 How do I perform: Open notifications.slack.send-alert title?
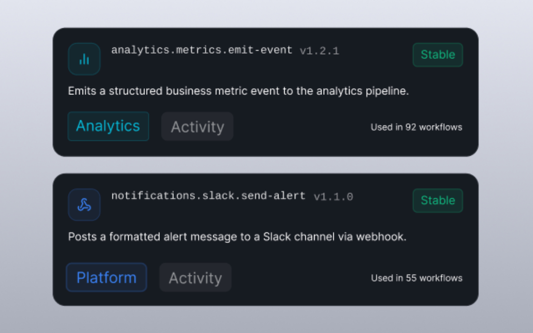(208, 196)
